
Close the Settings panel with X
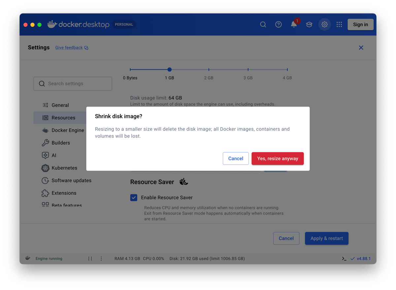(x=361, y=48)
